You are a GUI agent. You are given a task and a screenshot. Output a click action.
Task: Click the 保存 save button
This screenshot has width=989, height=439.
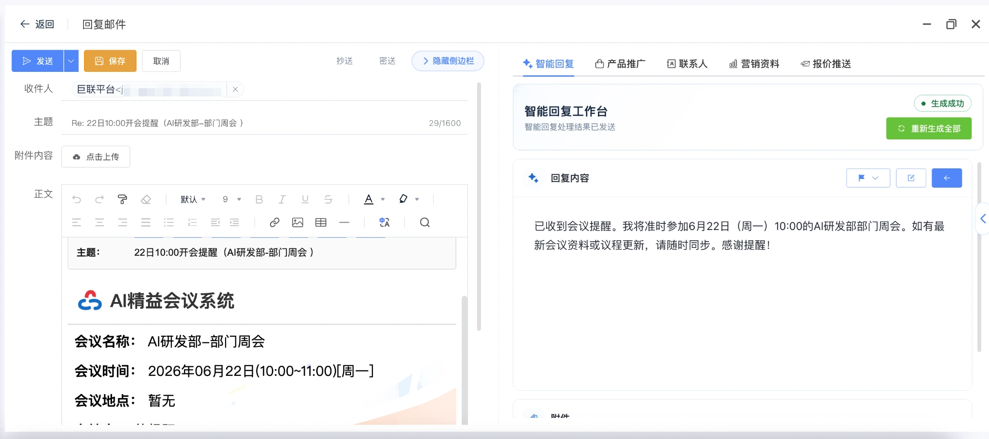tap(110, 61)
